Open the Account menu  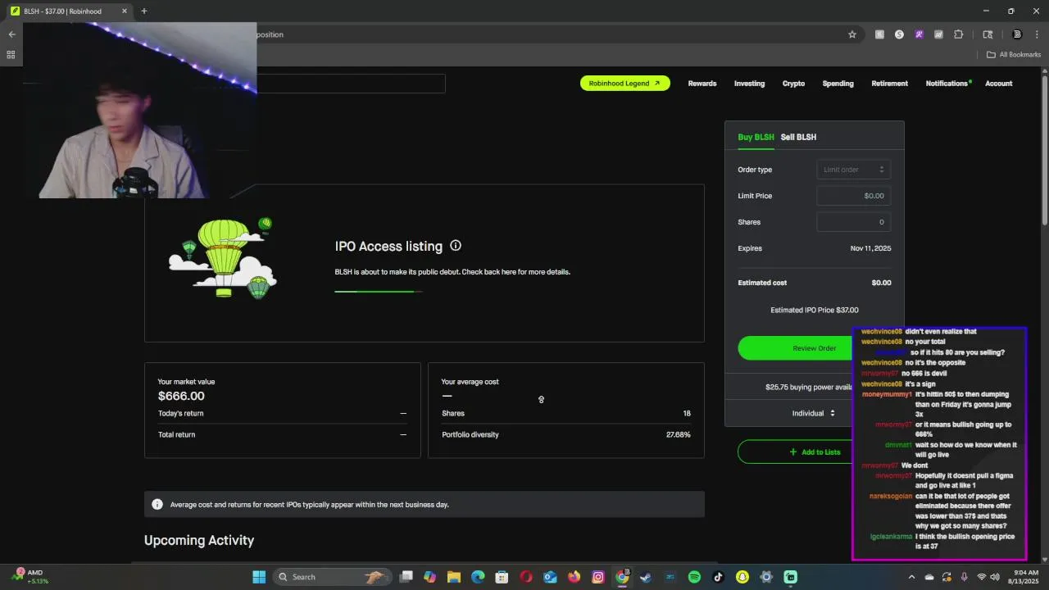(x=998, y=84)
